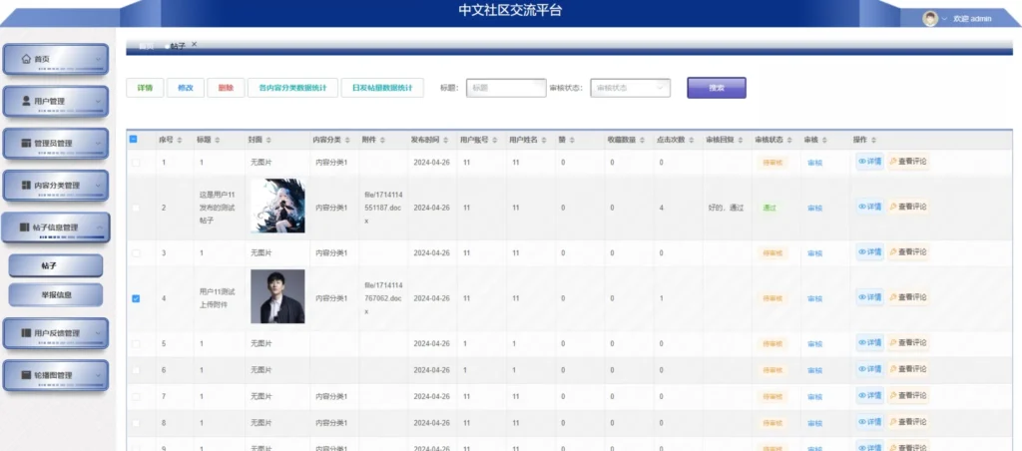Click the green 详情 toolbar button
This screenshot has width=1022, height=451.
(x=145, y=88)
